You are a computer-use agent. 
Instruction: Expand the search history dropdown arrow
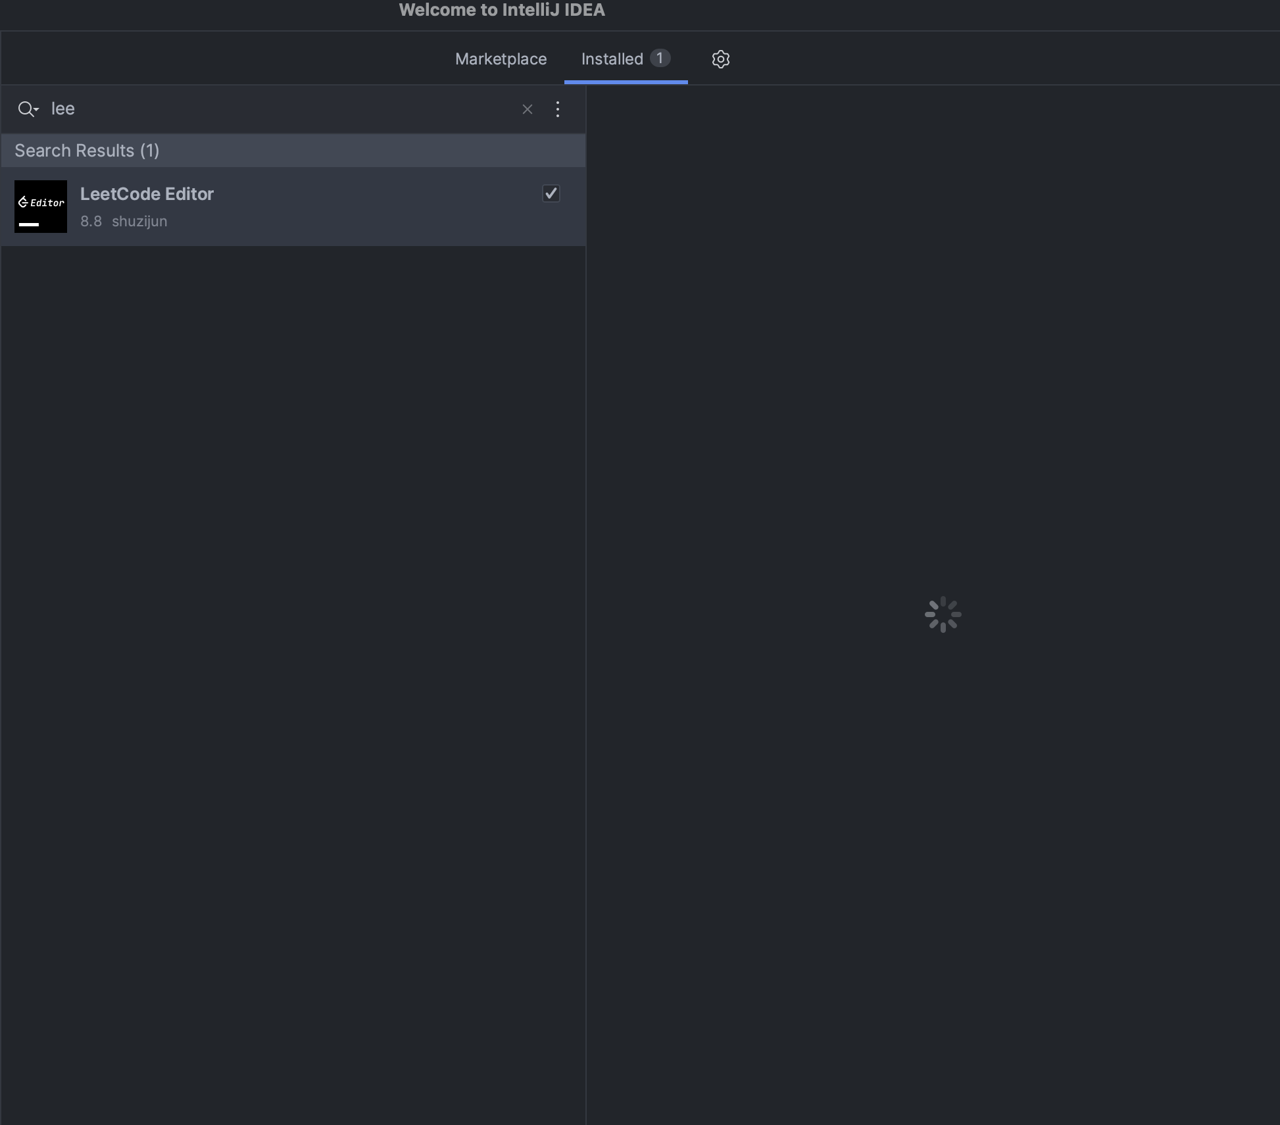(x=37, y=110)
